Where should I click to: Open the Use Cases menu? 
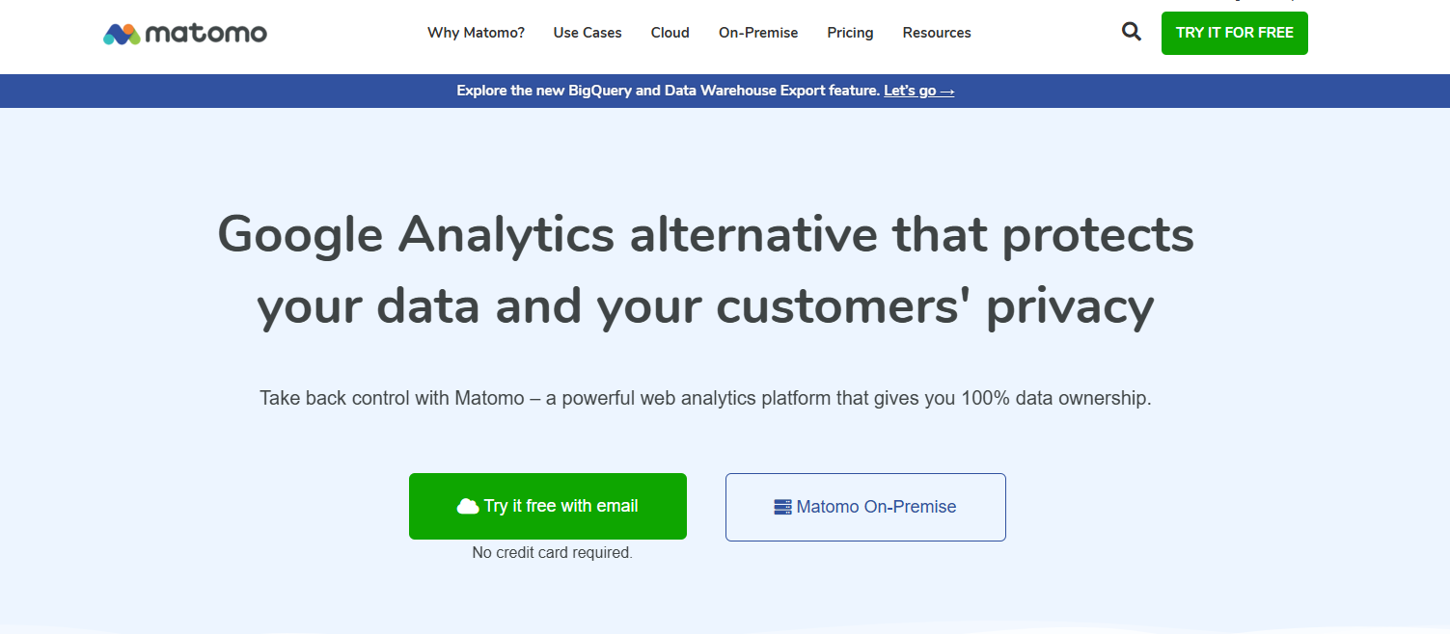[x=588, y=33]
